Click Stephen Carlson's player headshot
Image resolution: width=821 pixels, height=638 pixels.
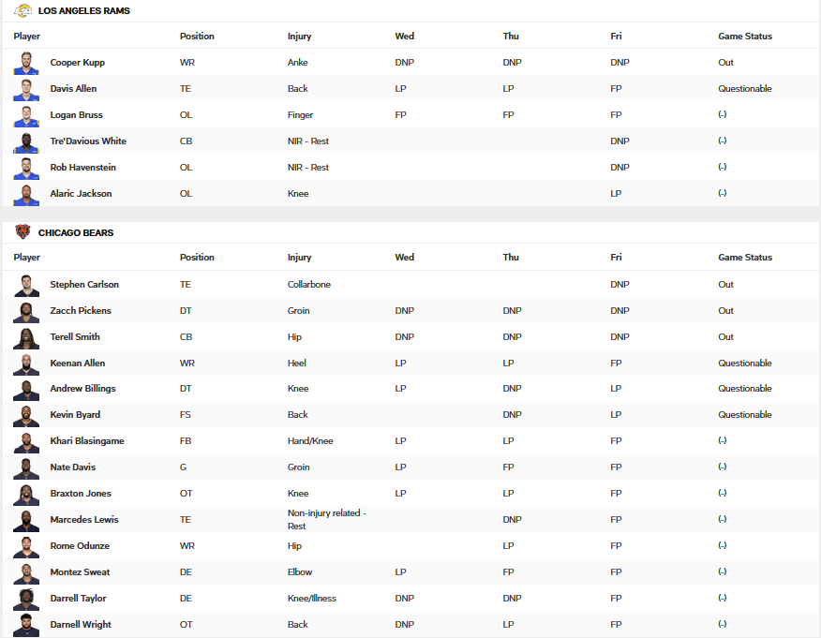pos(26,285)
